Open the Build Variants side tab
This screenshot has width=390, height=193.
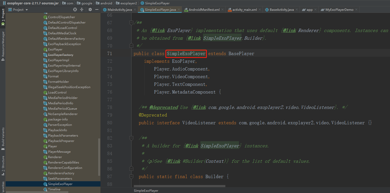click(3, 138)
